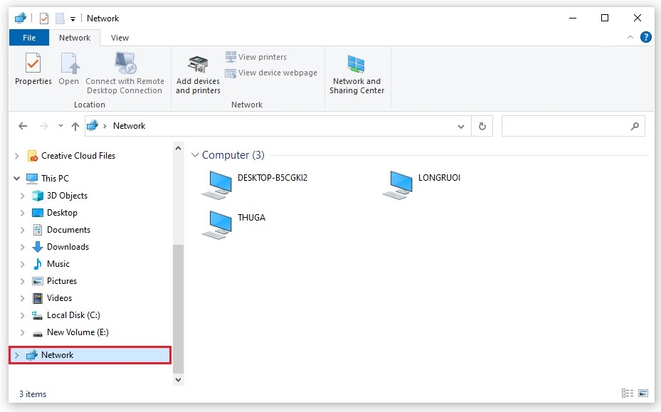The height and width of the screenshot is (412, 661).
Task: Switch to details view layout icon
Action: tap(628, 393)
